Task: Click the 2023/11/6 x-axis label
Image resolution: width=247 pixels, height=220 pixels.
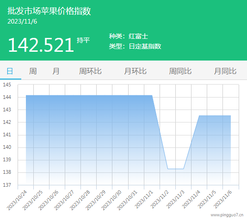Action: (223, 199)
